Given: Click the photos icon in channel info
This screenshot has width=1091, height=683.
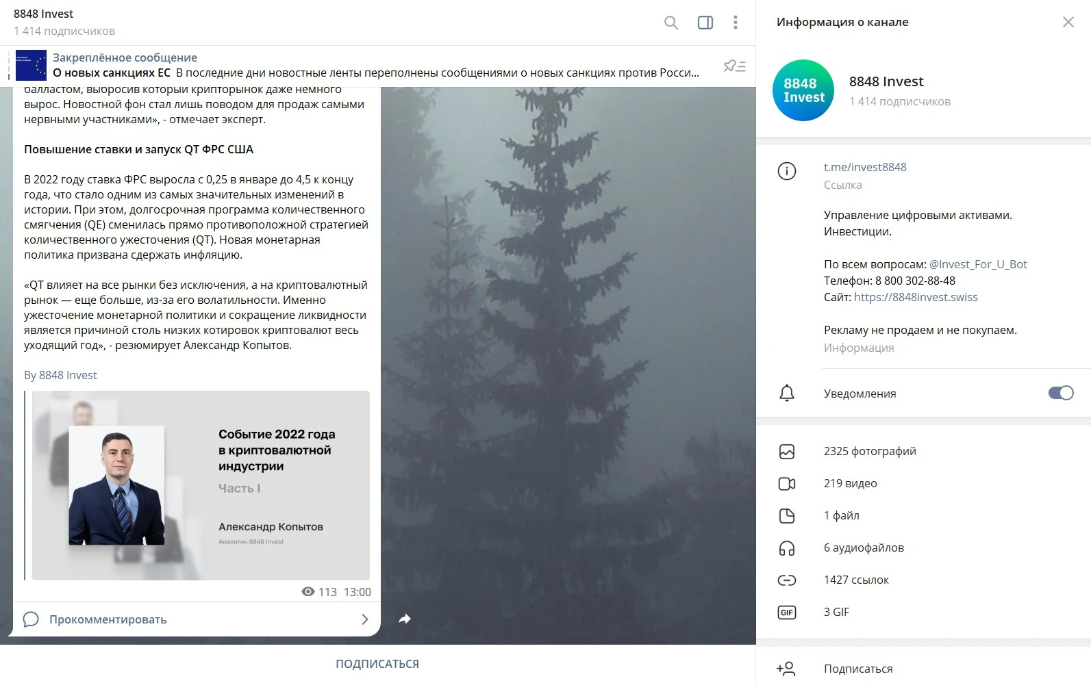Looking at the screenshot, I should pyautogui.click(x=787, y=452).
